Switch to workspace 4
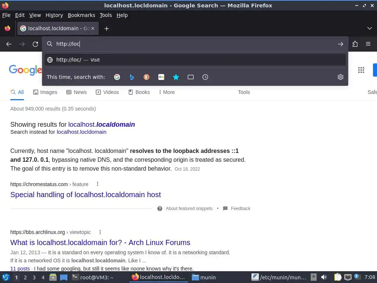This screenshot has width=377, height=283. click(x=43, y=277)
